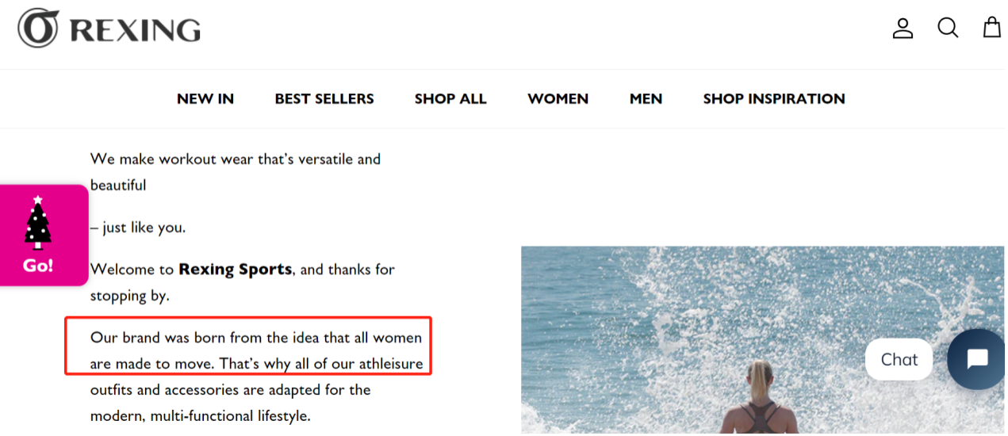The image size is (1008, 436).
Task: Select the MEN menu item
Action: pyautogui.click(x=646, y=99)
